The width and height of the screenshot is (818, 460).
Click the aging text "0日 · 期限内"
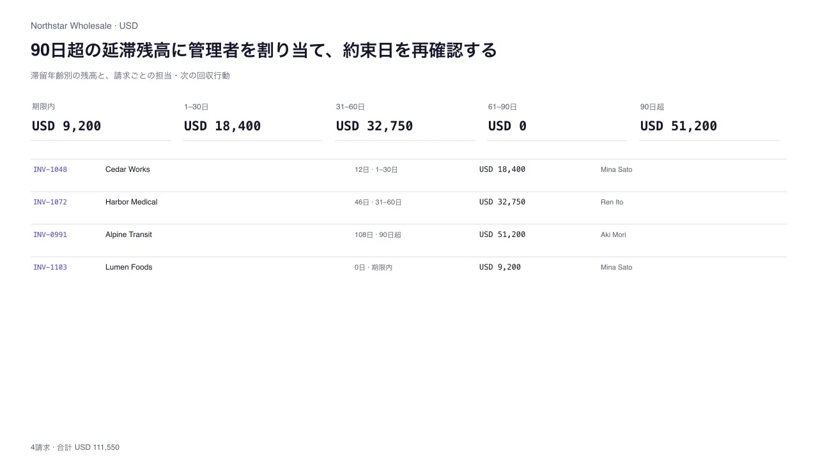point(373,268)
